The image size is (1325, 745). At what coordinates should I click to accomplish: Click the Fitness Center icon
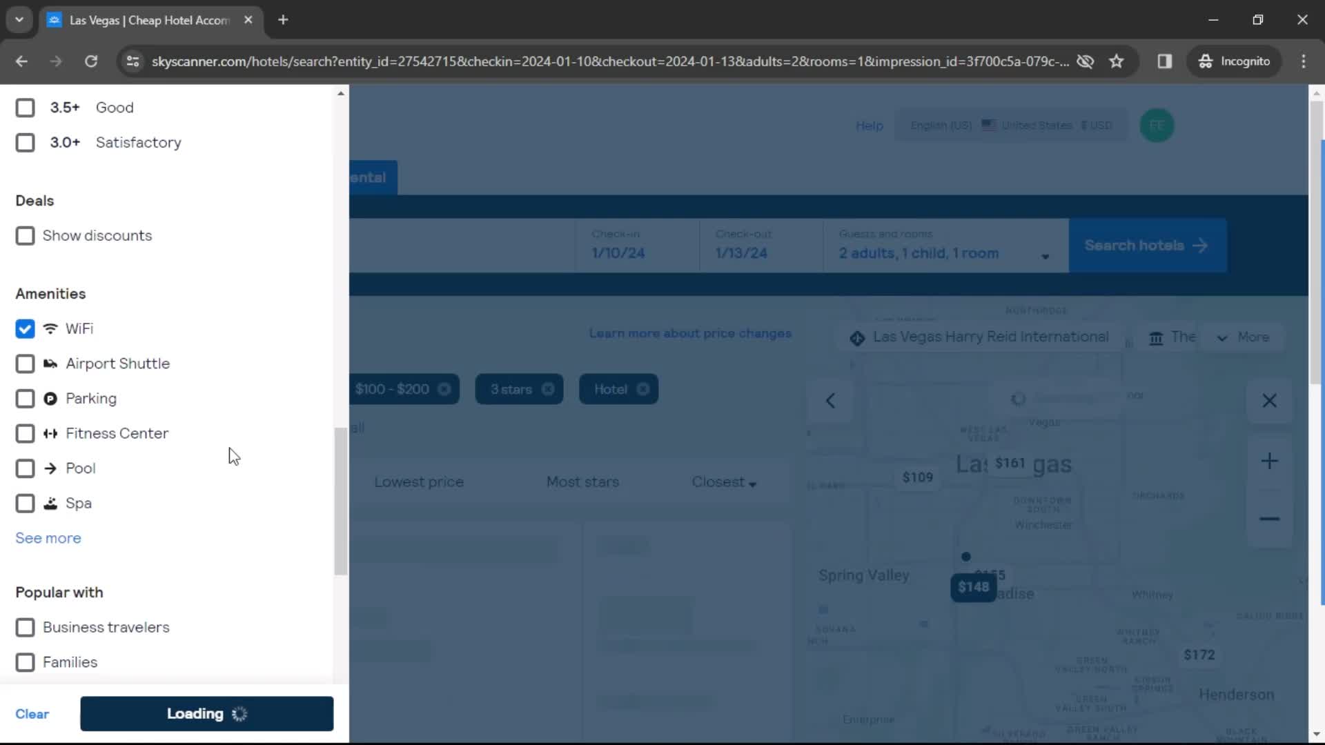coord(50,433)
